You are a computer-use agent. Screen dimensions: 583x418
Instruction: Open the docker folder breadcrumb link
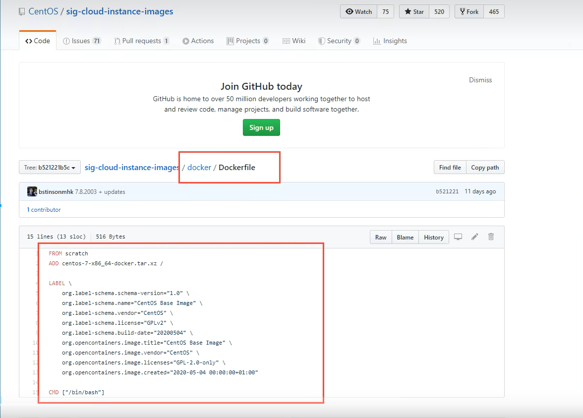point(199,168)
